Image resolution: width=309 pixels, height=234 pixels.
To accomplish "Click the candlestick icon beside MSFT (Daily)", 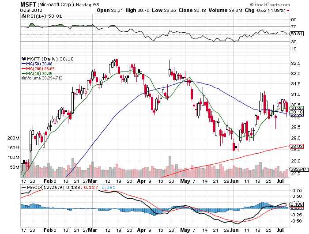I will coord(24,59).
